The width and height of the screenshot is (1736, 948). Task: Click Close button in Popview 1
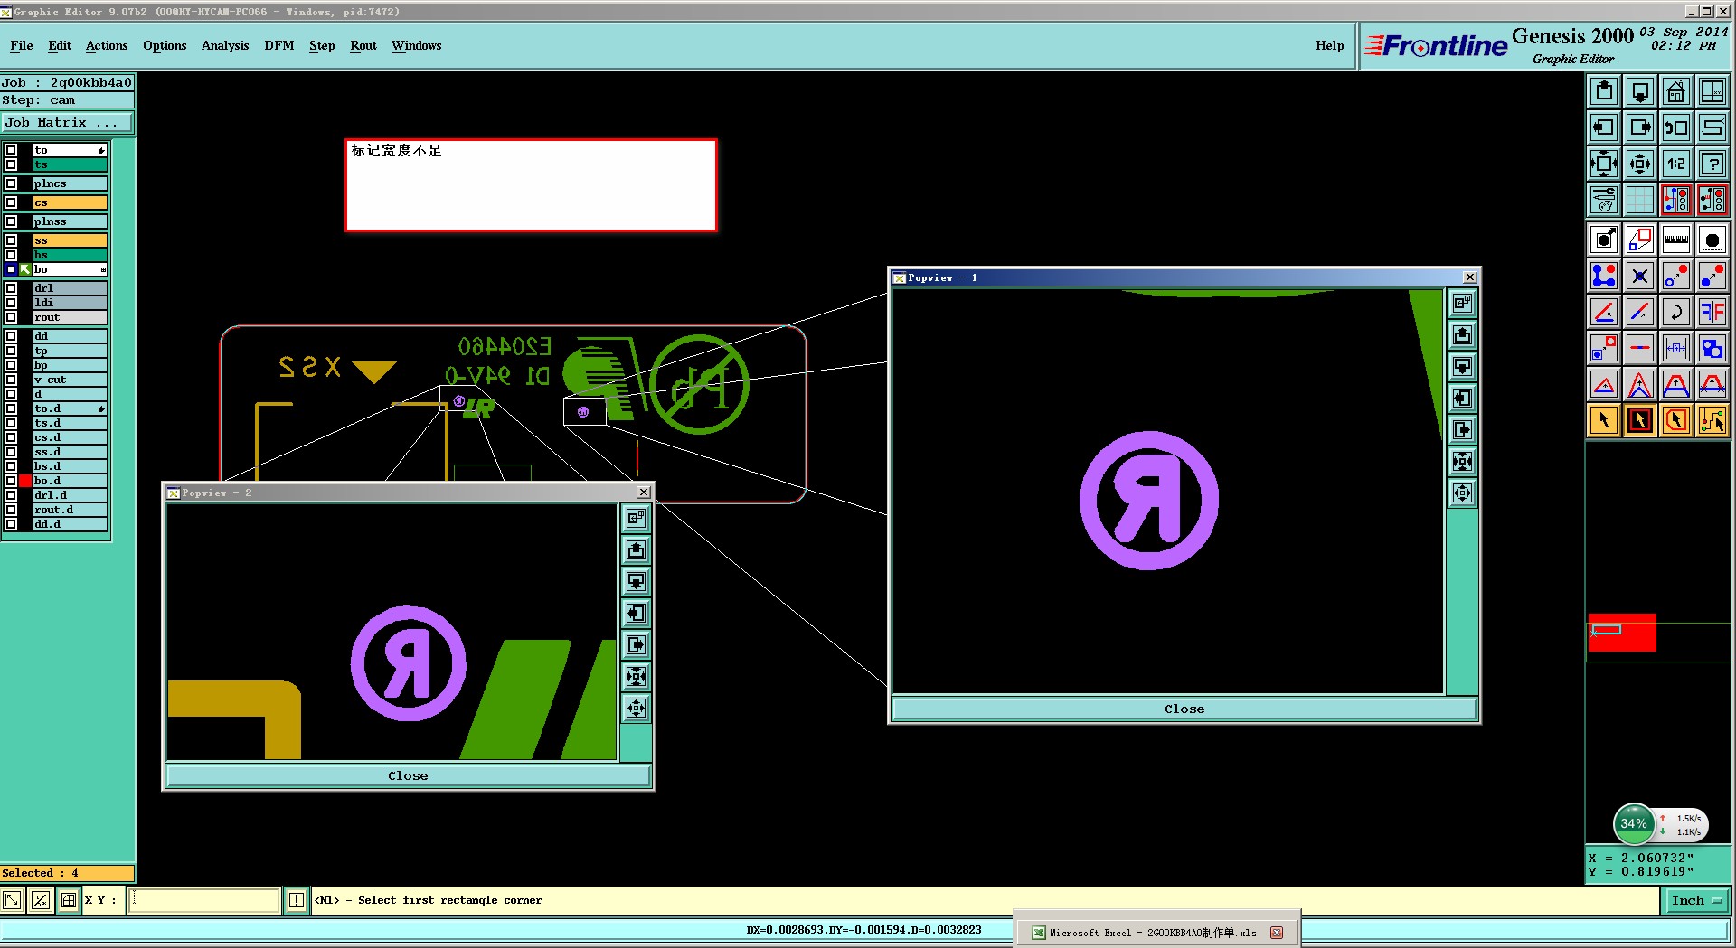[x=1184, y=709]
